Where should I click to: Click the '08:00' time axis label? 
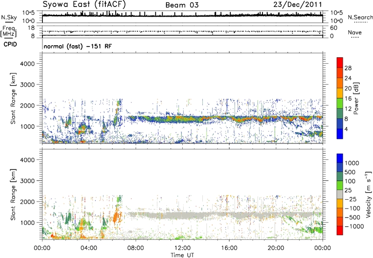[x=136, y=248]
